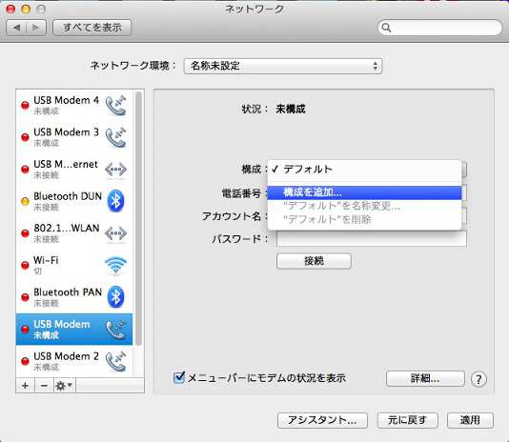
Task: Open the ネットワーク環境 dropdown
Action: click(x=282, y=66)
